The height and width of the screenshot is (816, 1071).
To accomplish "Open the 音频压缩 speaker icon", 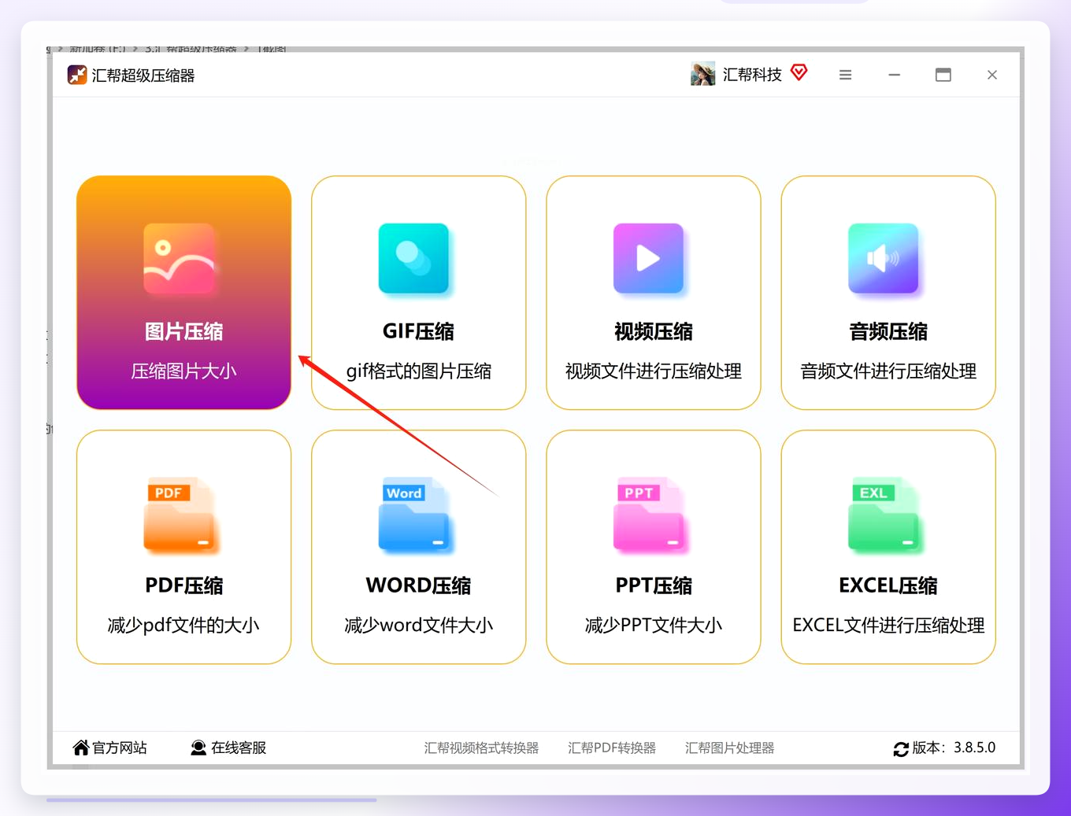I will click(884, 259).
